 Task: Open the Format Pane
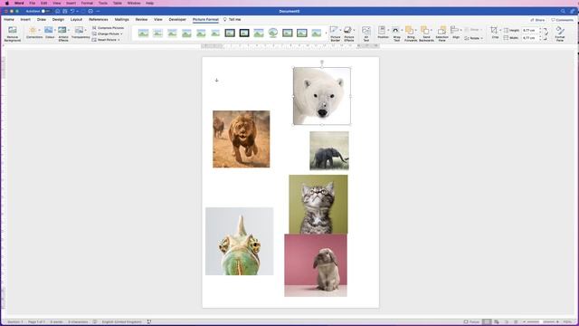click(x=560, y=34)
